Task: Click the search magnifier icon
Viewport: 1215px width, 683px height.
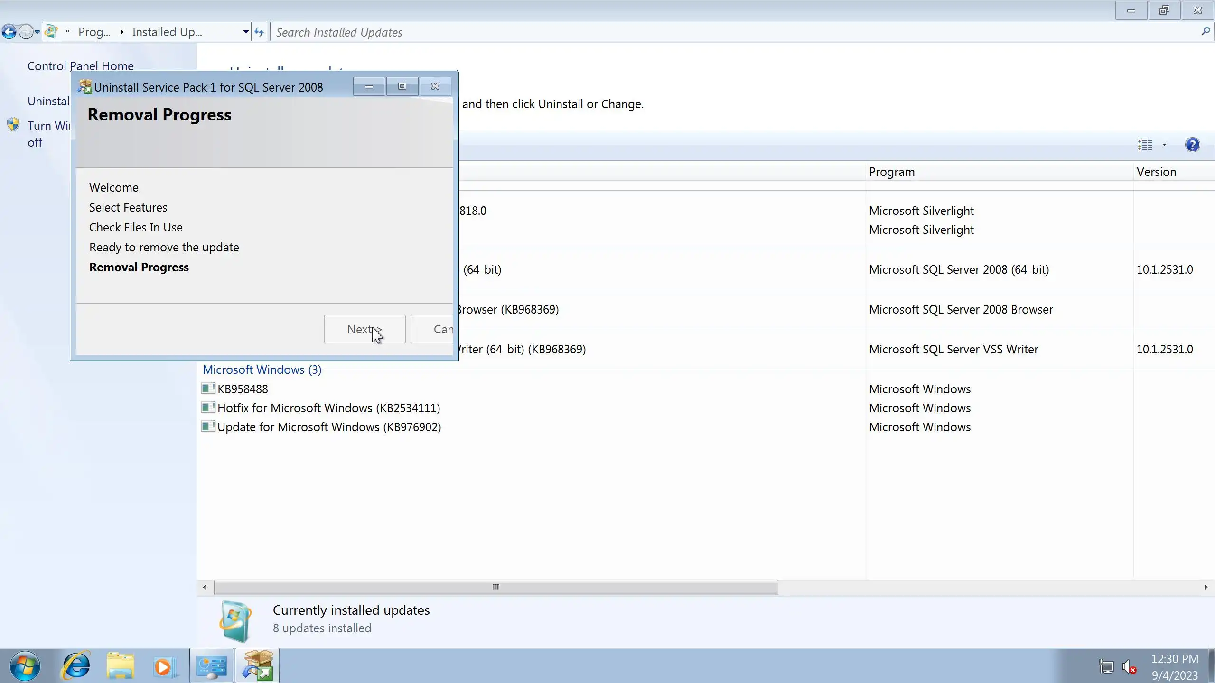Action: coord(1205,32)
